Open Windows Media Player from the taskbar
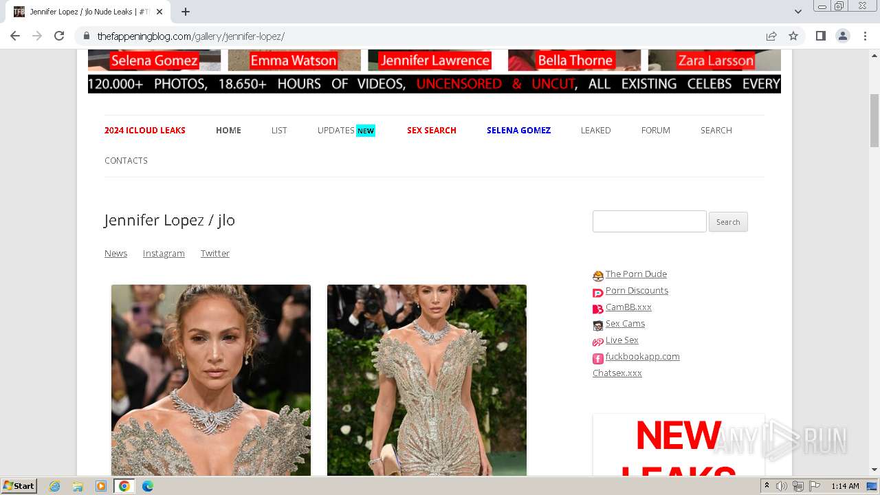This screenshot has height=495, width=880. pyautogui.click(x=101, y=486)
